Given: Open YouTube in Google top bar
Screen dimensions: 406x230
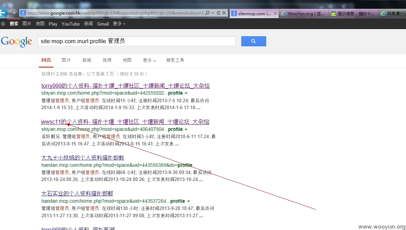Looking at the screenshot, I should (70, 24).
